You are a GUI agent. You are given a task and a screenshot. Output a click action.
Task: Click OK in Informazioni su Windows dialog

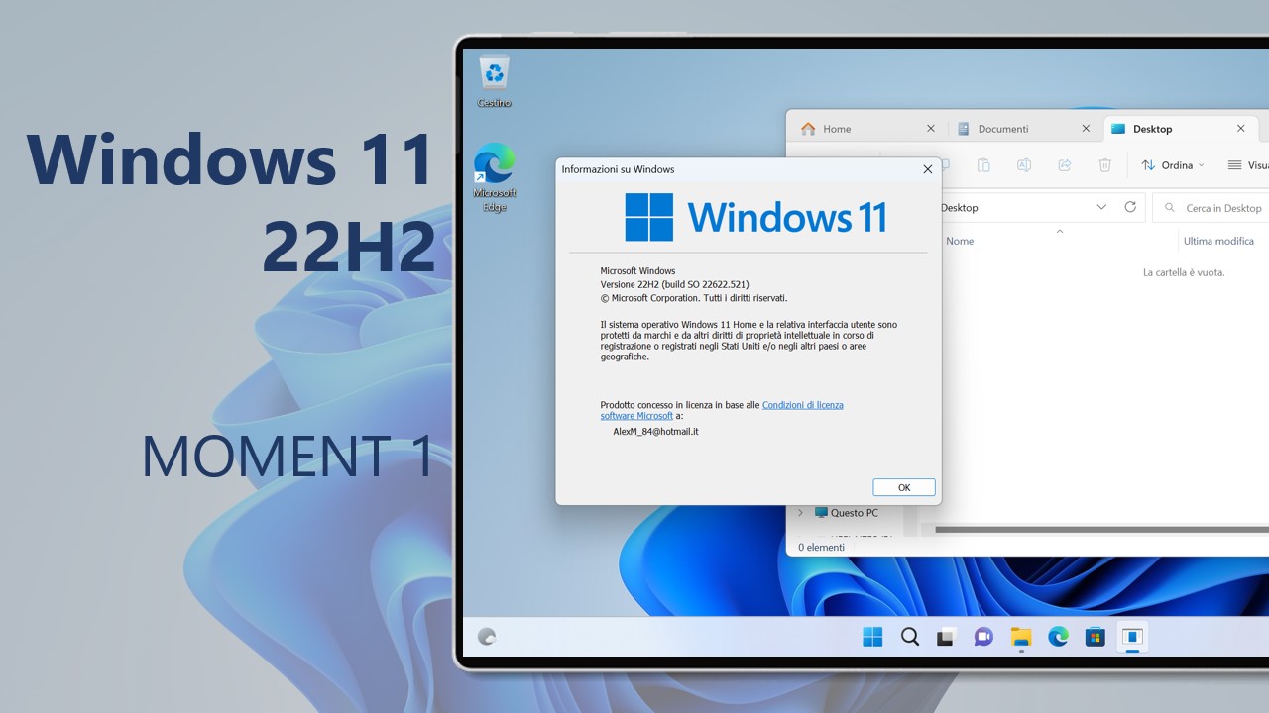[x=904, y=487]
